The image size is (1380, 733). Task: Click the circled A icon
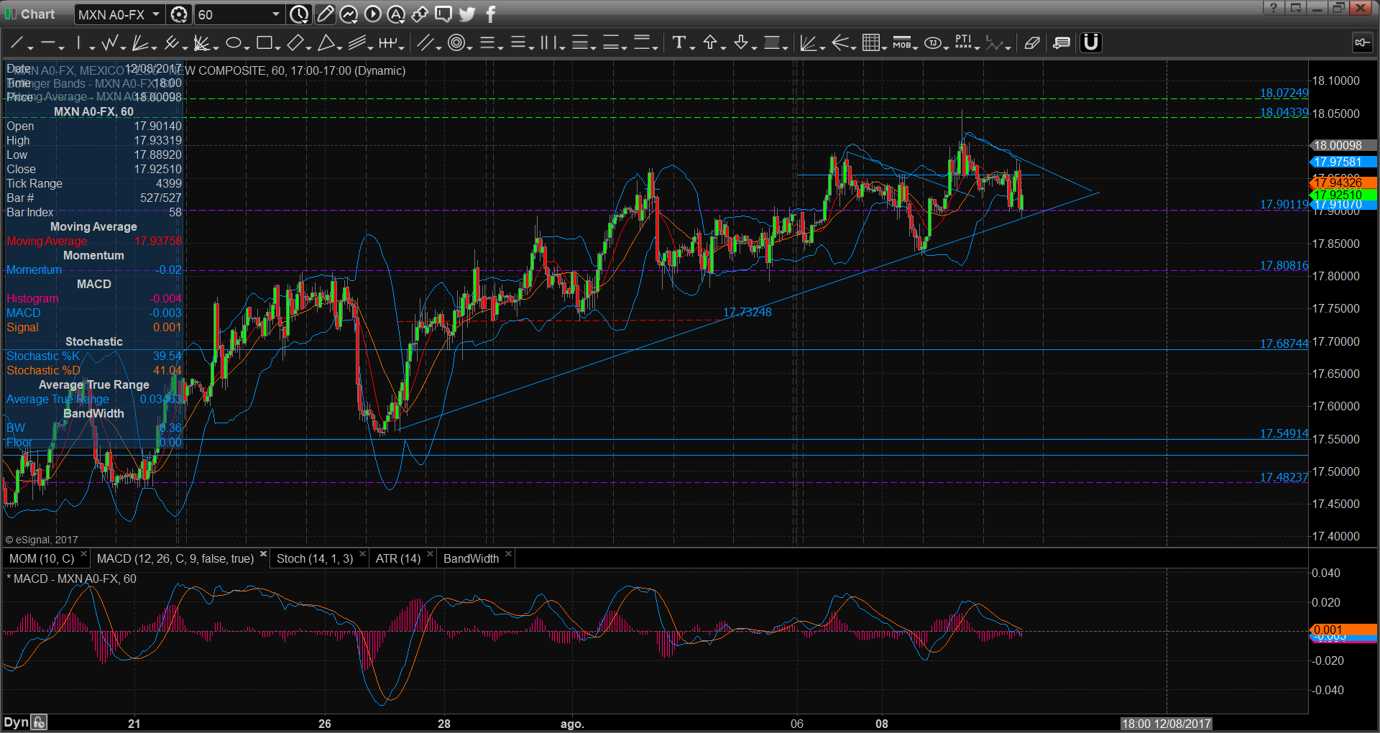click(x=396, y=14)
